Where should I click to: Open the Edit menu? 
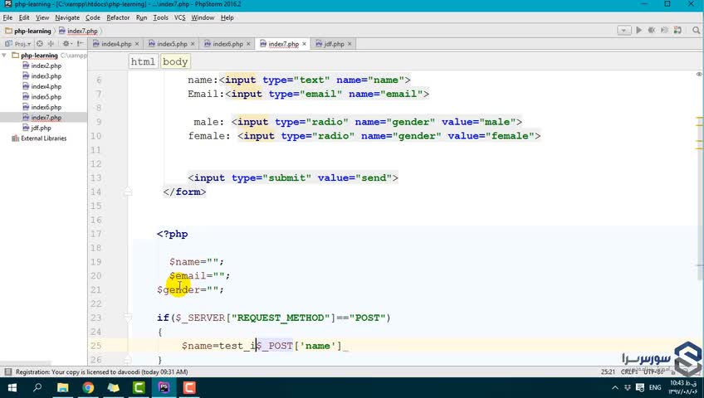tap(24, 17)
